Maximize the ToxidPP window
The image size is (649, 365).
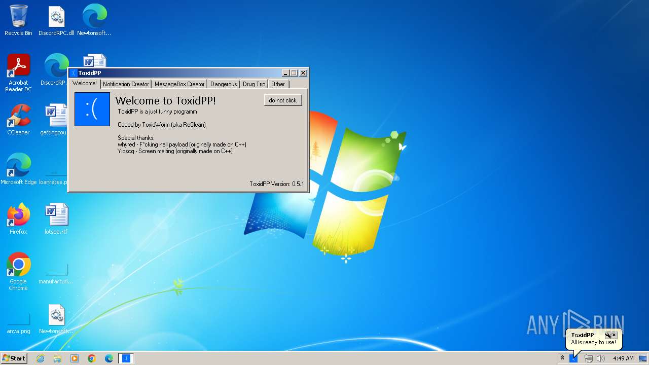[294, 73]
